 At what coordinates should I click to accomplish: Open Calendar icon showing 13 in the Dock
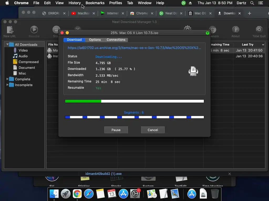(112, 194)
